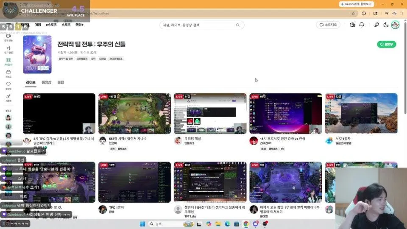This screenshot has width=407, height=229.
Task: Switch to the 클립 tab
Action: [61, 82]
